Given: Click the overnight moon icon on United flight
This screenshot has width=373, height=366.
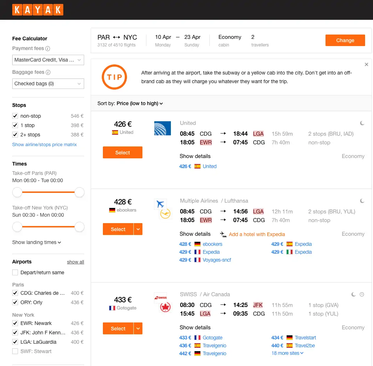Looking at the screenshot, I should click(362, 123).
